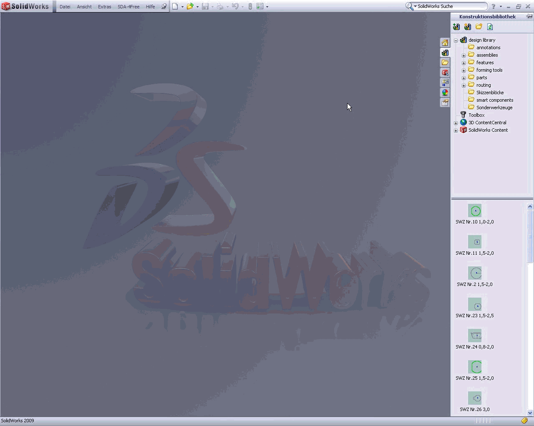Select the Toolbox item in the tree
Screen dimensions: 534x426
tap(476, 115)
